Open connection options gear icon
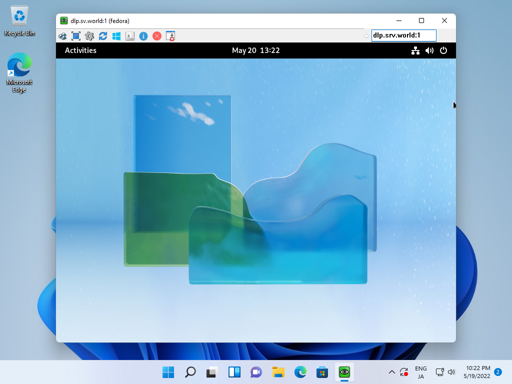This screenshot has width=512, height=384. coord(89,36)
